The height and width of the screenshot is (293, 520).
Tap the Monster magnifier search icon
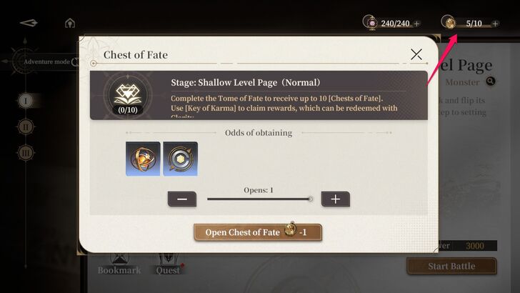pos(491,82)
